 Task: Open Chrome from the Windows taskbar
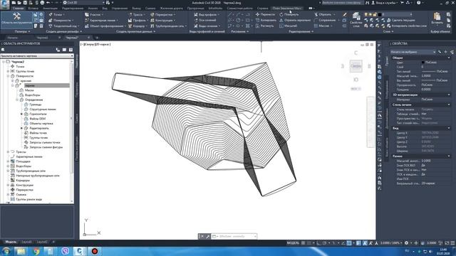[x=36, y=251]
